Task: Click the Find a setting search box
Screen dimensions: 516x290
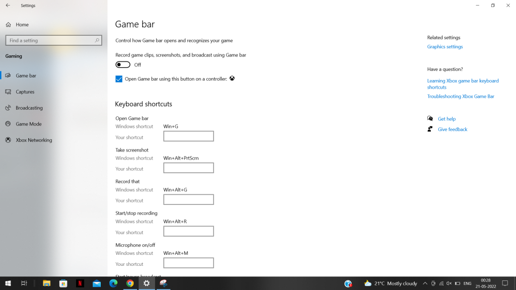Action: (x=50, y=40)
